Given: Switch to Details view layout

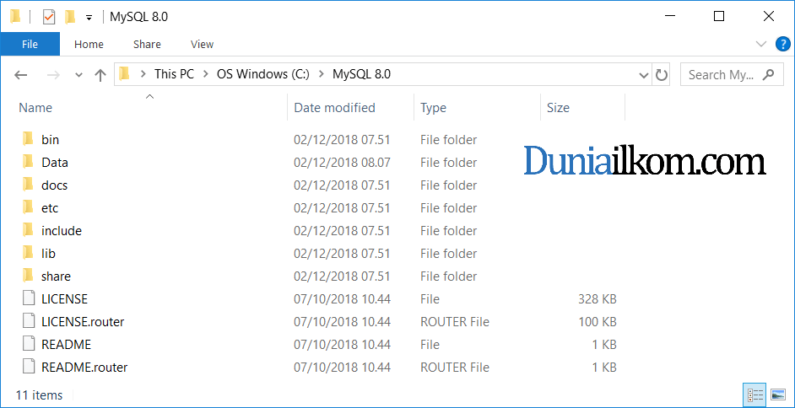Looking at the screenshot, I should [755, 395].
